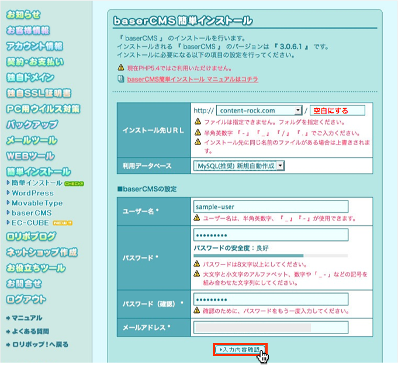Click warning icon beside ユーザー名 note
This screenshot has height=365, width=398.
197,218
